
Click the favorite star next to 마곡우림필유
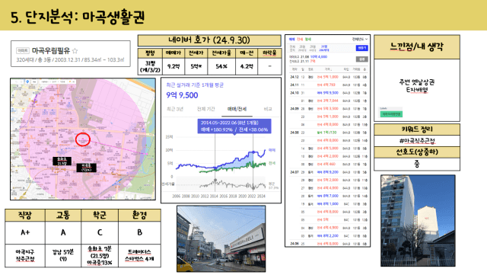pyautogui.click(x=75, y=50)
